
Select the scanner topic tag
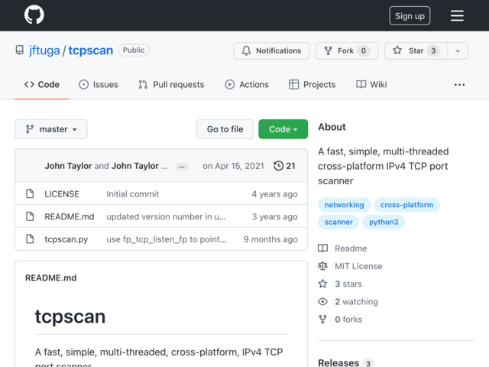338,222
